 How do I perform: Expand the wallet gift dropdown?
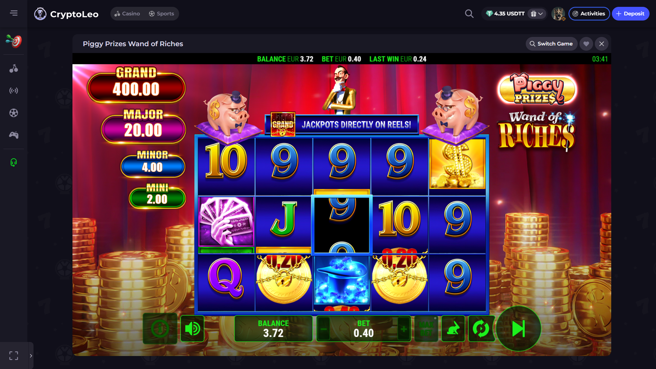pyautogui.click(x=537, y=14)
